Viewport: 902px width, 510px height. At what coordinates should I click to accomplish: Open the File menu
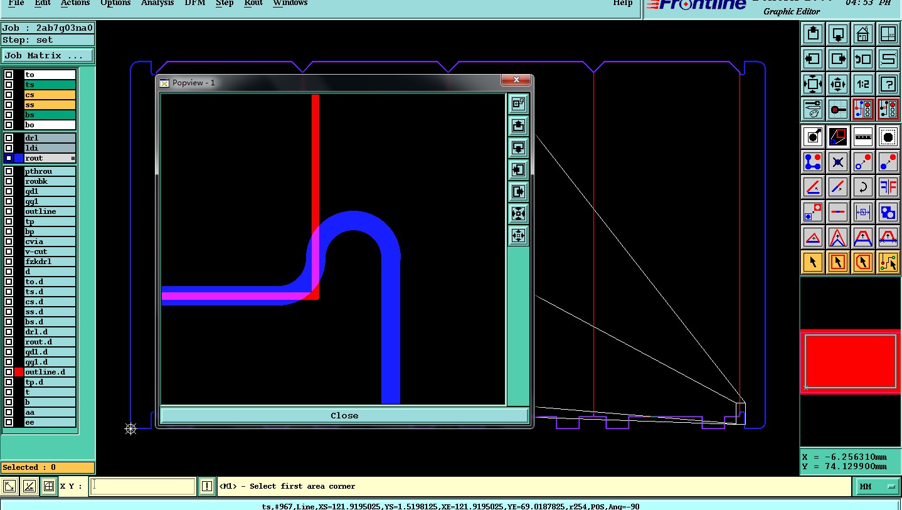point(16,3)
